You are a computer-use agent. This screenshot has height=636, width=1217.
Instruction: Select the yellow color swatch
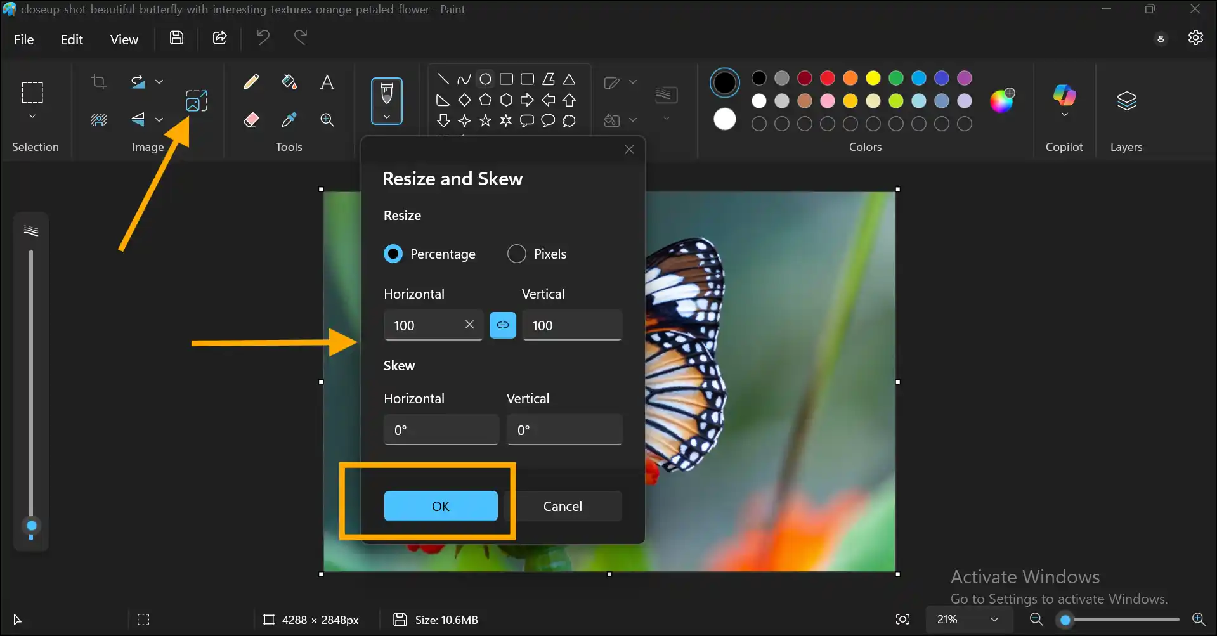tap(873, 78)
